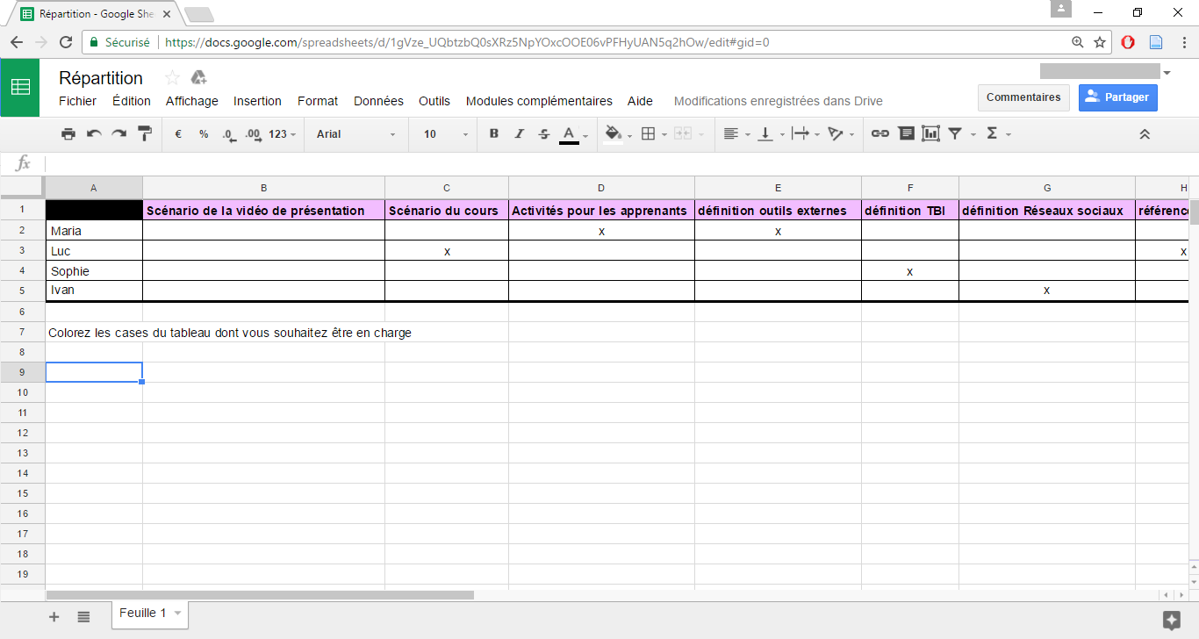Toggle bold formatting
The height and width of the screenshot is (639, 1199).
(x=494, y=134)
